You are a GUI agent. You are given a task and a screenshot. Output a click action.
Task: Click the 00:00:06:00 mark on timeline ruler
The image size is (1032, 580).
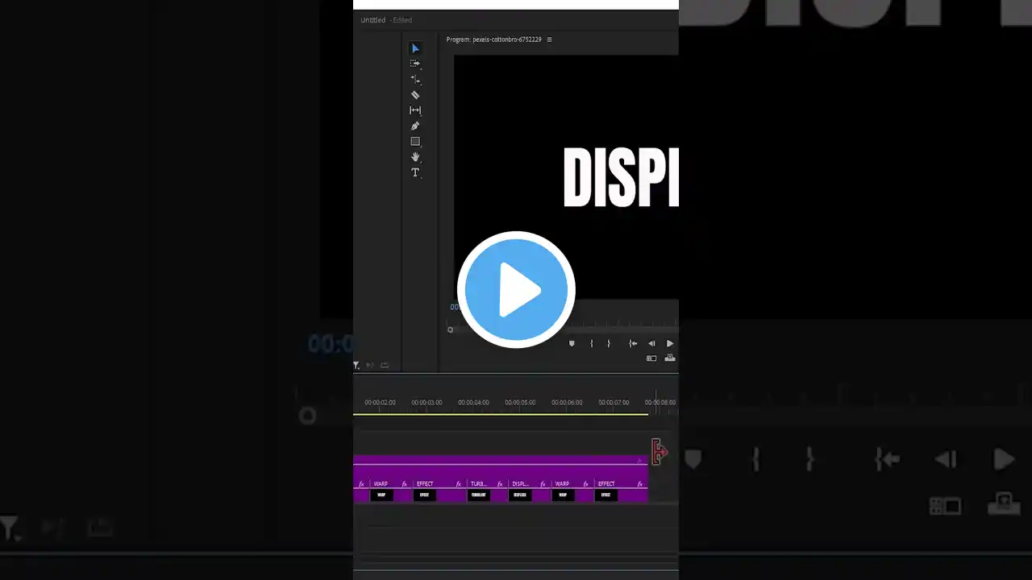[x=567, y=403]
